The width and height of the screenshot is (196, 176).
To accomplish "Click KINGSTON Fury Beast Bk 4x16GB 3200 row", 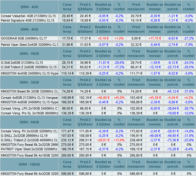I will pyautogui.click(x=98, y=155).
